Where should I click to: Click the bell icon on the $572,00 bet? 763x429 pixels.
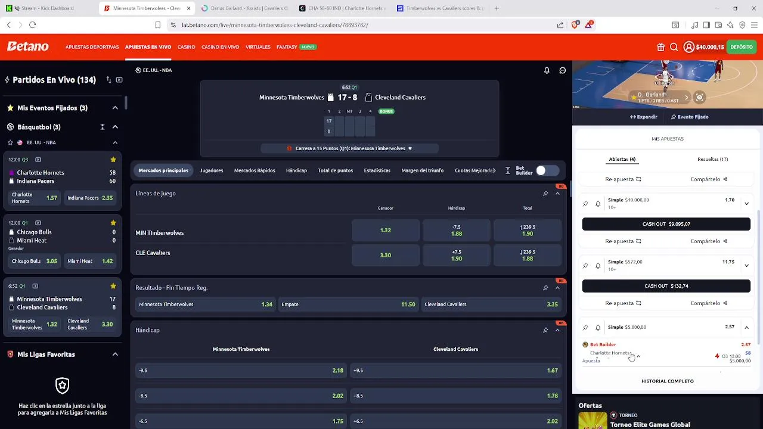pyautogui.click(x=598, y=266)
